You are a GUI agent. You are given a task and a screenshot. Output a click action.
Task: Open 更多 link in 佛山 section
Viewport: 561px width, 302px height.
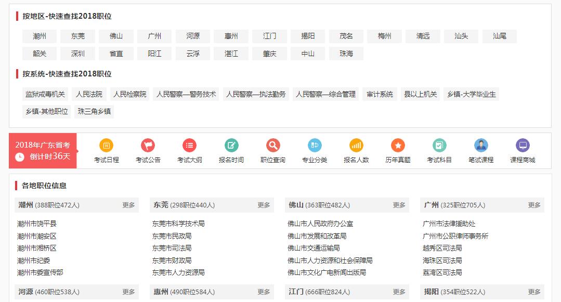pos(399,205)
